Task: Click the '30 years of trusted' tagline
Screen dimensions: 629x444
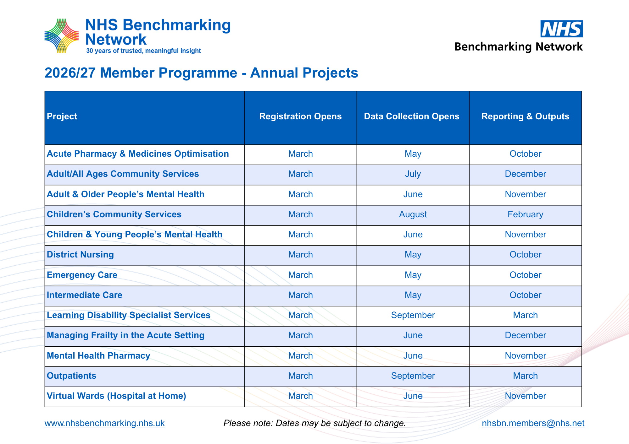Action: pyautogui.click(x=143, y=51)
